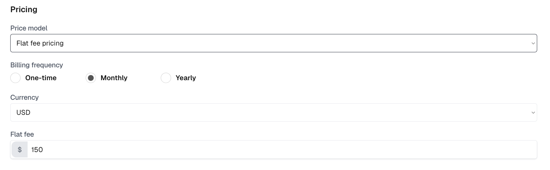Viewport: 550px width, 170px height.
Task: Select the One-time billing radio button
Action: (15, 78)
